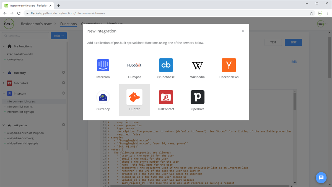Select intercom-list-signups function
The height and width of the screenshot is (187, 332).
pyautogui.click(x=20, y=112)
